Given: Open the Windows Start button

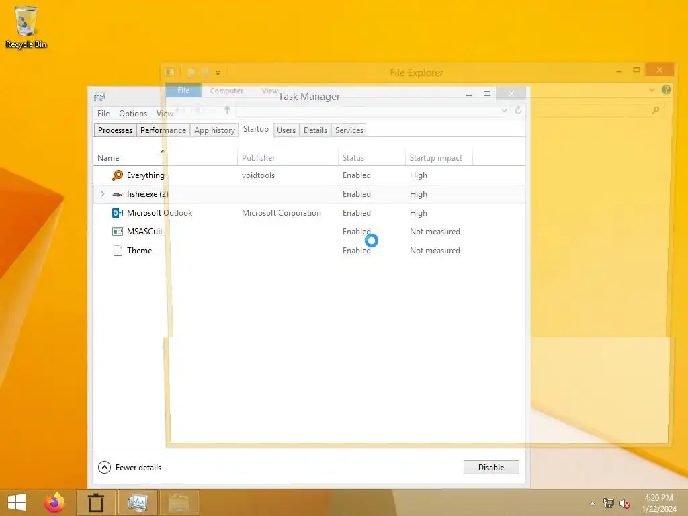Looking at the screenshot, I should tap(17, 503).
